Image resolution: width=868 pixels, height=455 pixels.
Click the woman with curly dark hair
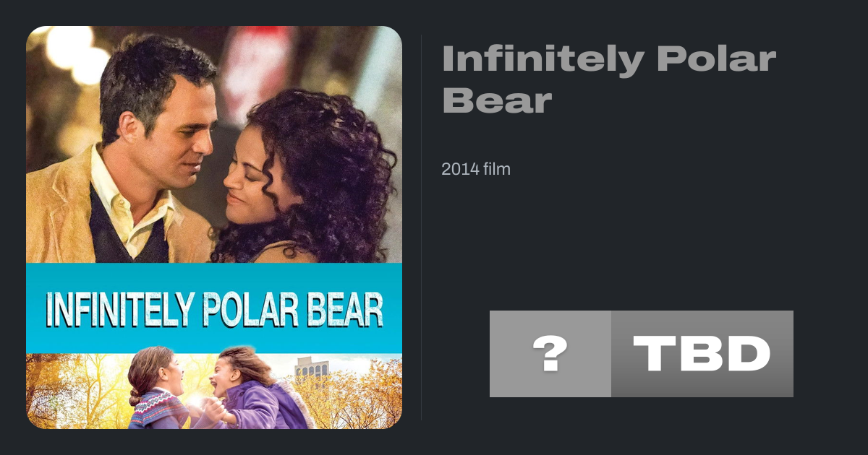(304, 177)
